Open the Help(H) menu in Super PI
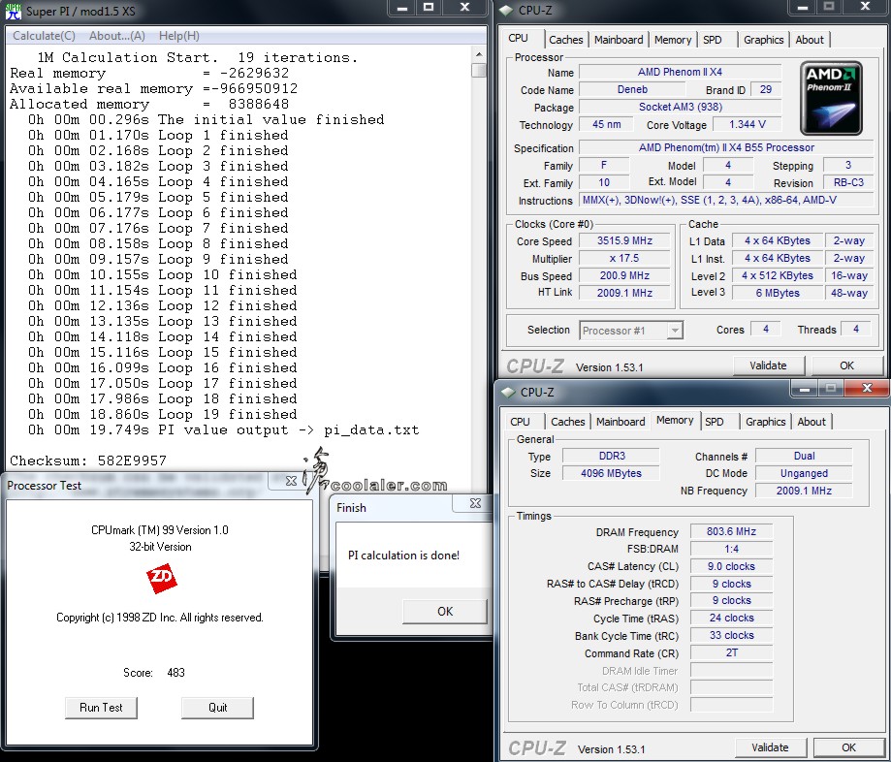891x762 pixels. point(179,36)
